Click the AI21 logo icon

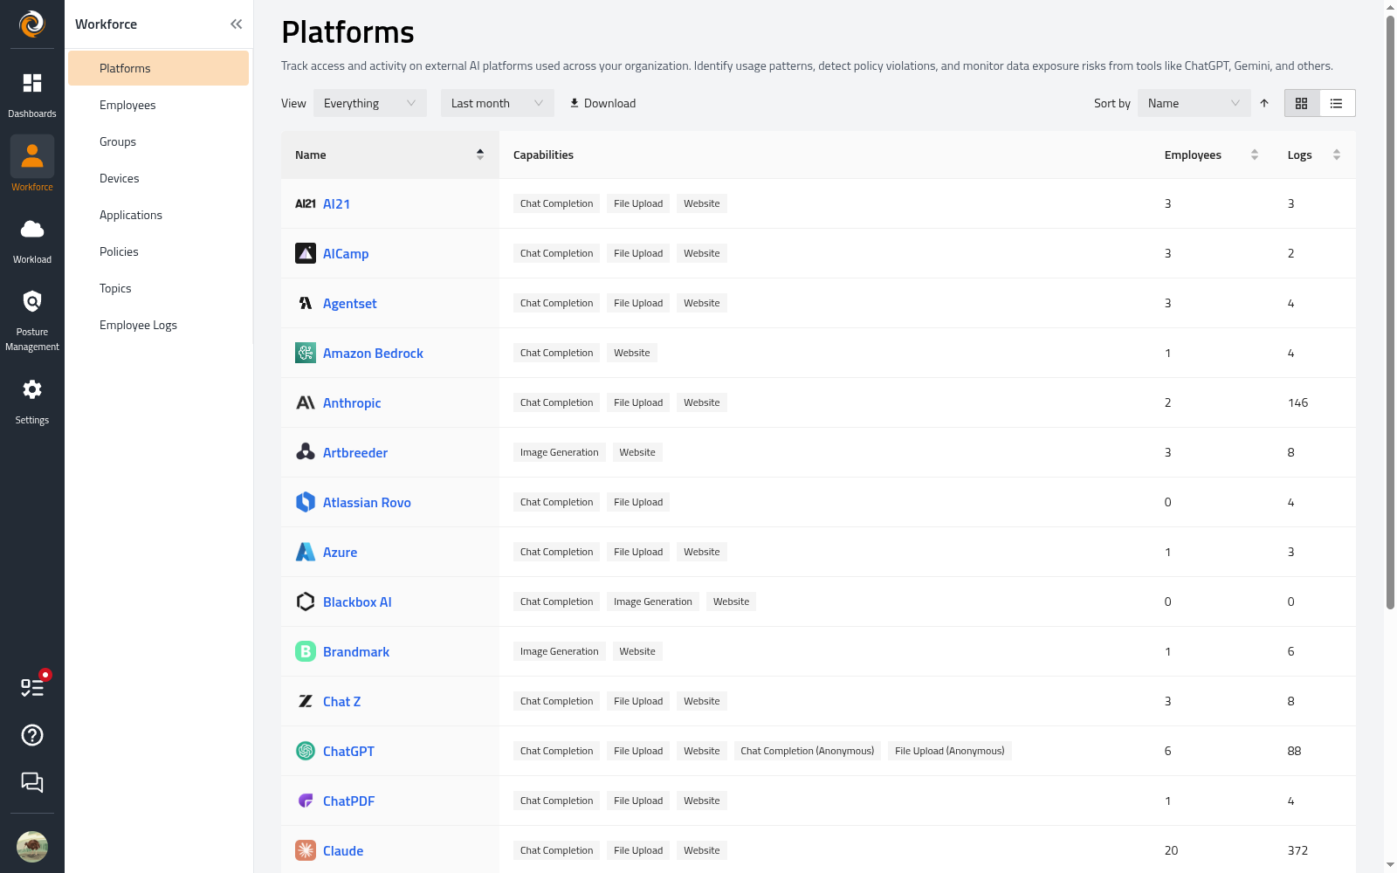tap(306, 203)
